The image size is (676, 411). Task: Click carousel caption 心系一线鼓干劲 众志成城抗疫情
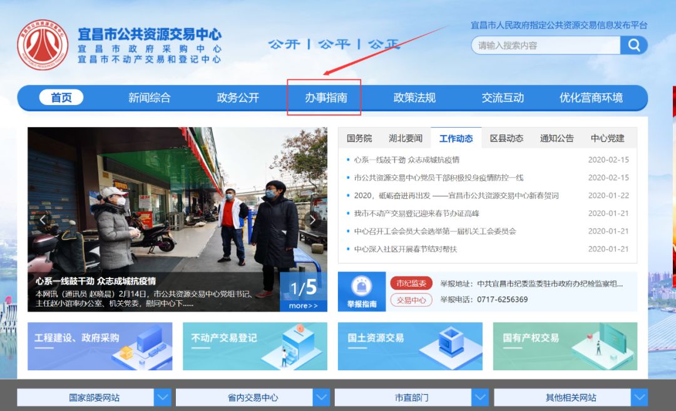click(x=96, y=282)
